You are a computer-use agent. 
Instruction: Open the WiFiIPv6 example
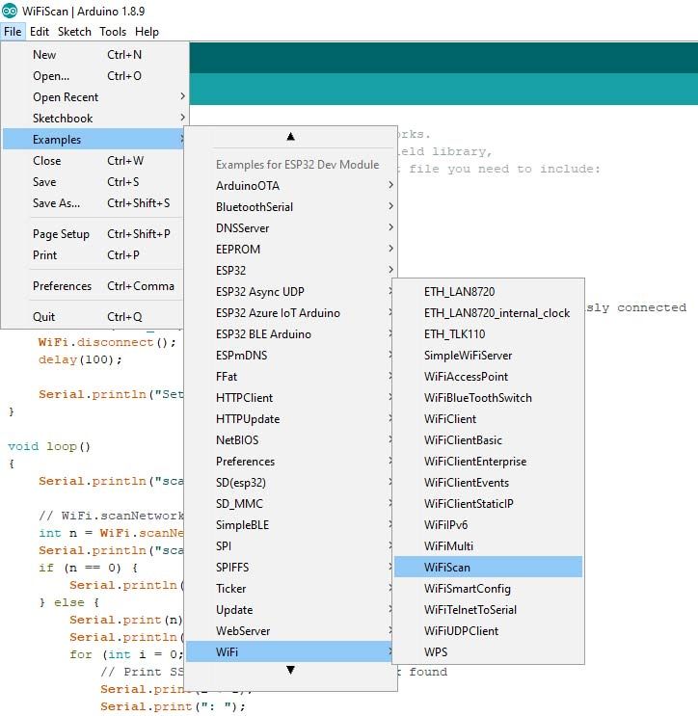point(489,525)
